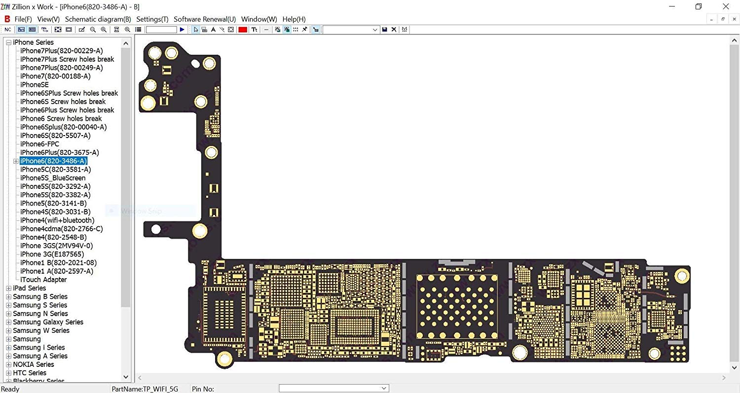Select the ellipse shape tool
This screenshot has width=740, height=393.
click(x=231, y=30)
